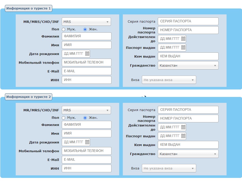Select 'Жен.' gender for tourist 2
242x181 pixels.
point(85,118)
